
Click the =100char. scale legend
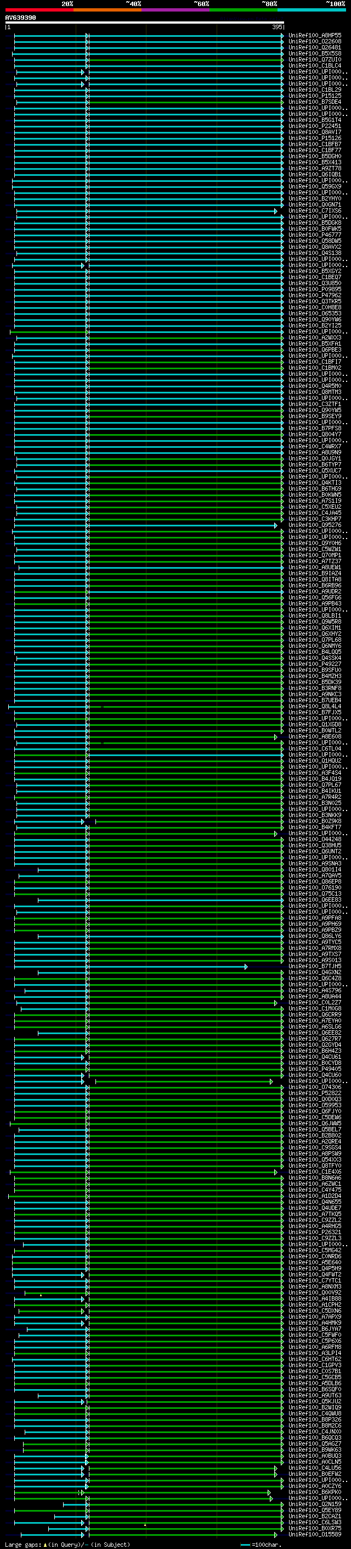pos(261,1544)
